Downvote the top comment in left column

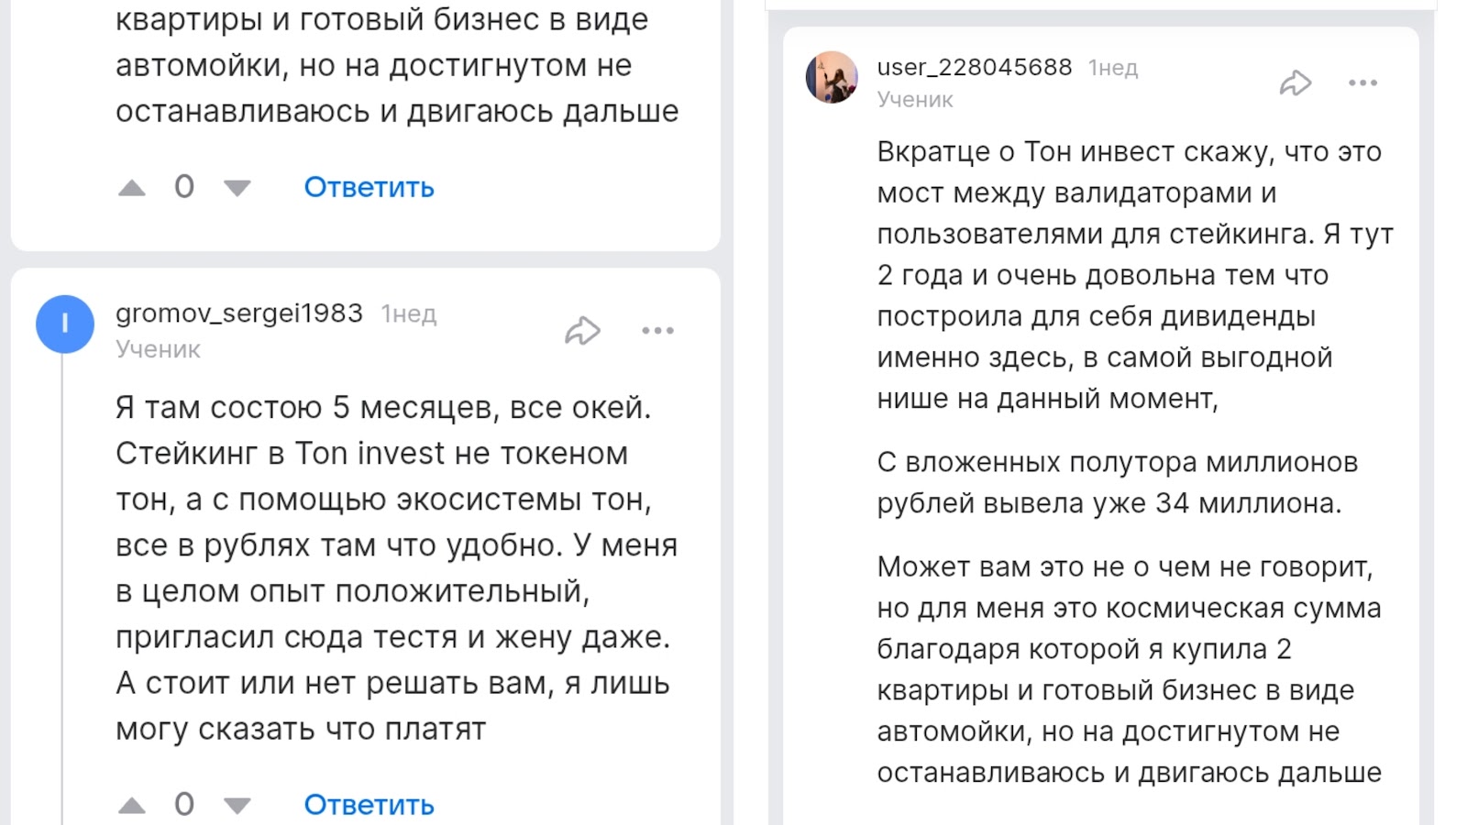click(237, 188)
